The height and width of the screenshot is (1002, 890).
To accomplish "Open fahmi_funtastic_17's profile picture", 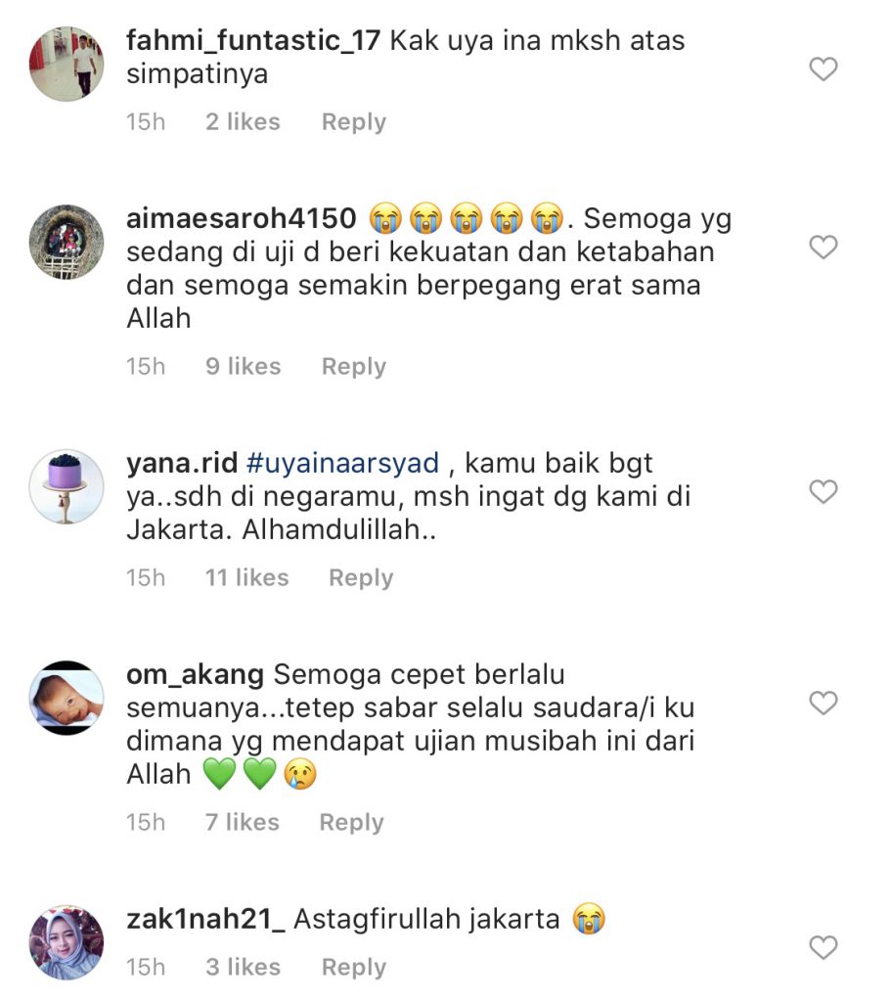I will pos(67,64).
